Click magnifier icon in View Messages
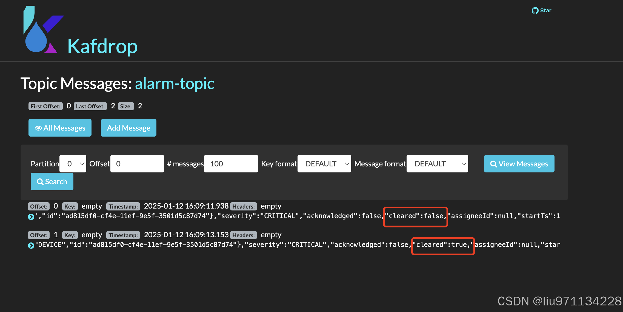The image size is (623, 312). (x=493, y=164)
